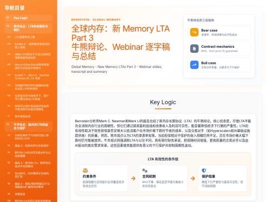The height and width of the screenshot is (202, 269).
Task: Go to nav item 16 展品 3
Action: point(28,165)
